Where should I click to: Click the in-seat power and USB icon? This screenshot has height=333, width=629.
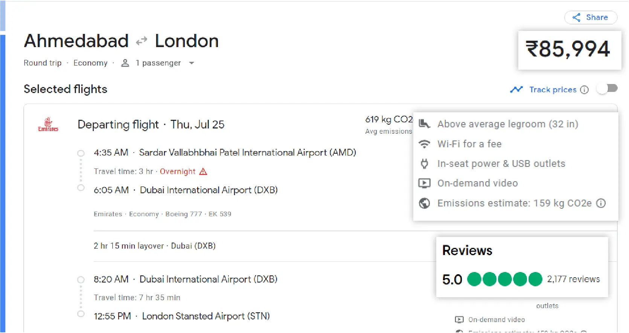tap(425, 163)
